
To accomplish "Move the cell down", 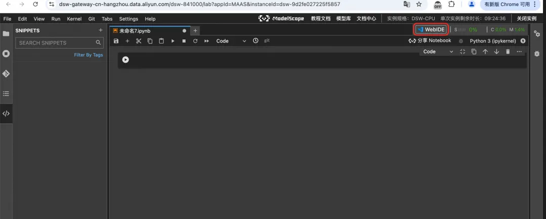I will [496, 52].
